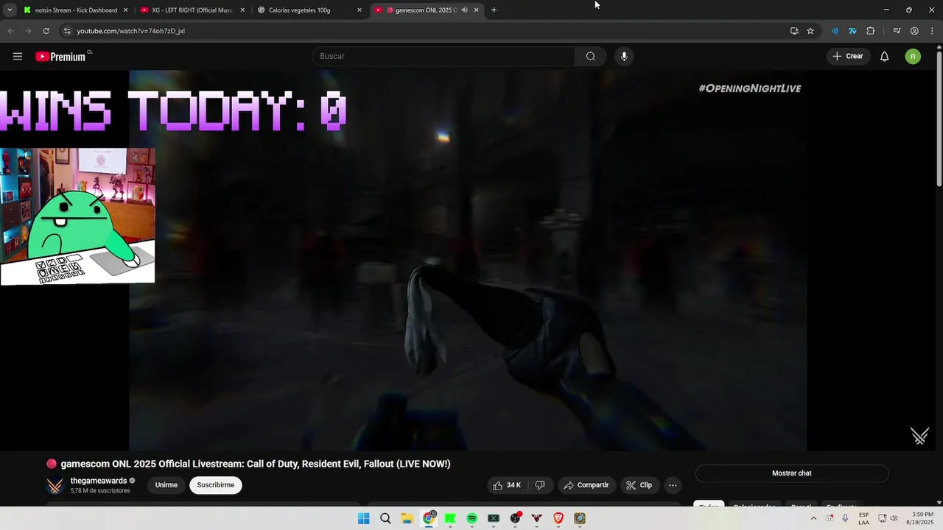943x530 pixels.
Task: Click the livestream video player
Action: tap(468, 261)
